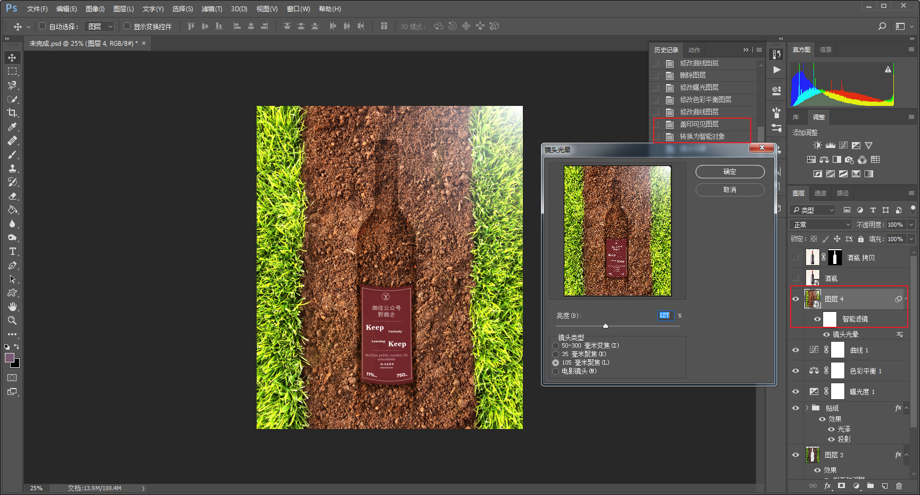Viewport: 920px width, 495px height.
Task: Open the opacity 不透明度 dropdown arrow
Action: pos(911,225)
